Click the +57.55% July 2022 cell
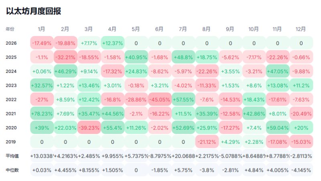Viewport: 321px width, 181px height. click(x=183, y=99)
